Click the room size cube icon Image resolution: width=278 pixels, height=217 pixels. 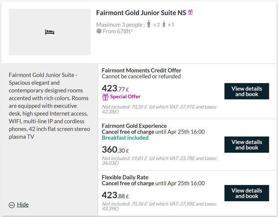point(99,31)
